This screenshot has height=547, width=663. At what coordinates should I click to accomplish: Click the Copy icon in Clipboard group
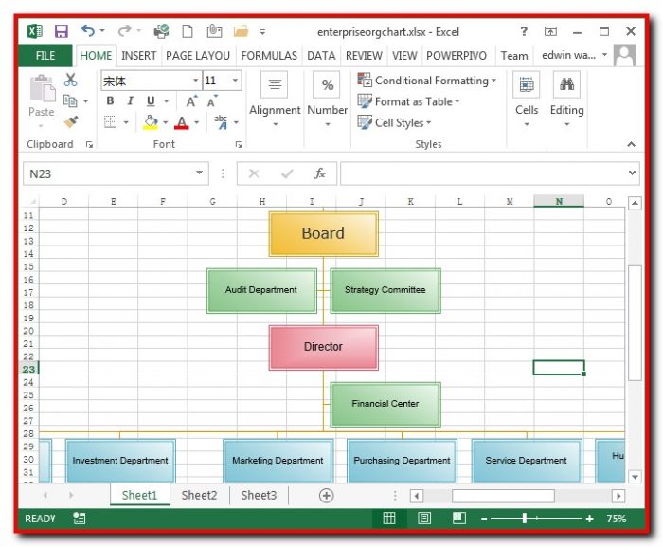pos(70,100)
